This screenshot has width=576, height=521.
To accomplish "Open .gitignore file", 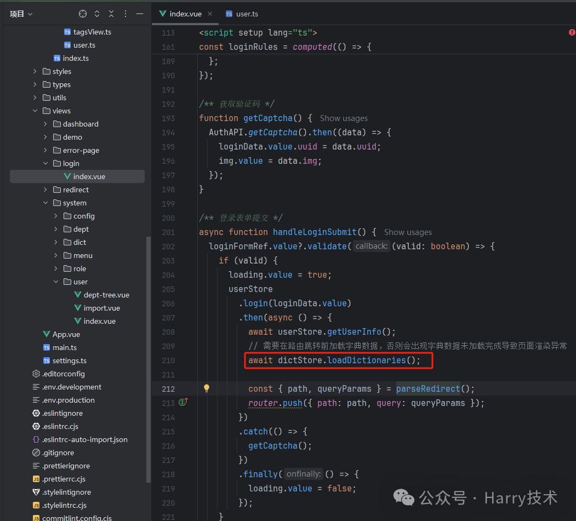I will click(53, 453).
